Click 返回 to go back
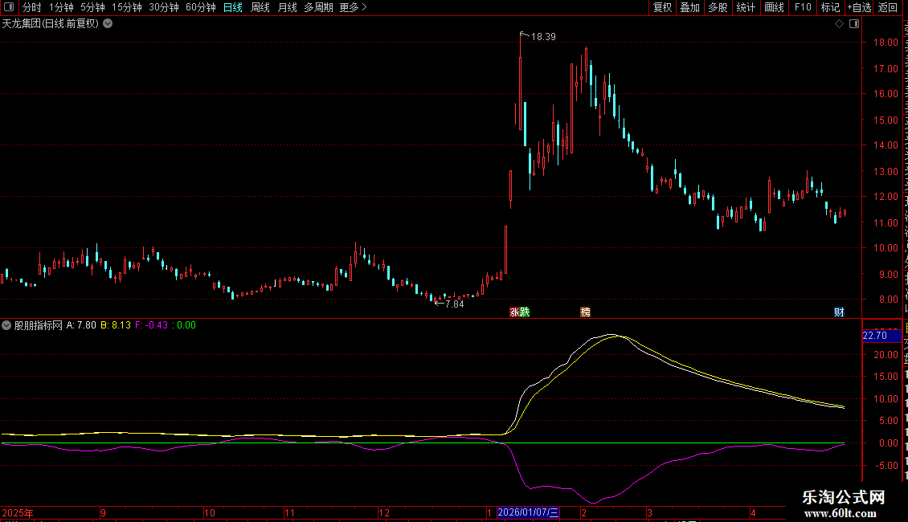Image resolution: width=908 pixels, height=522 pixels. (887, 7)
